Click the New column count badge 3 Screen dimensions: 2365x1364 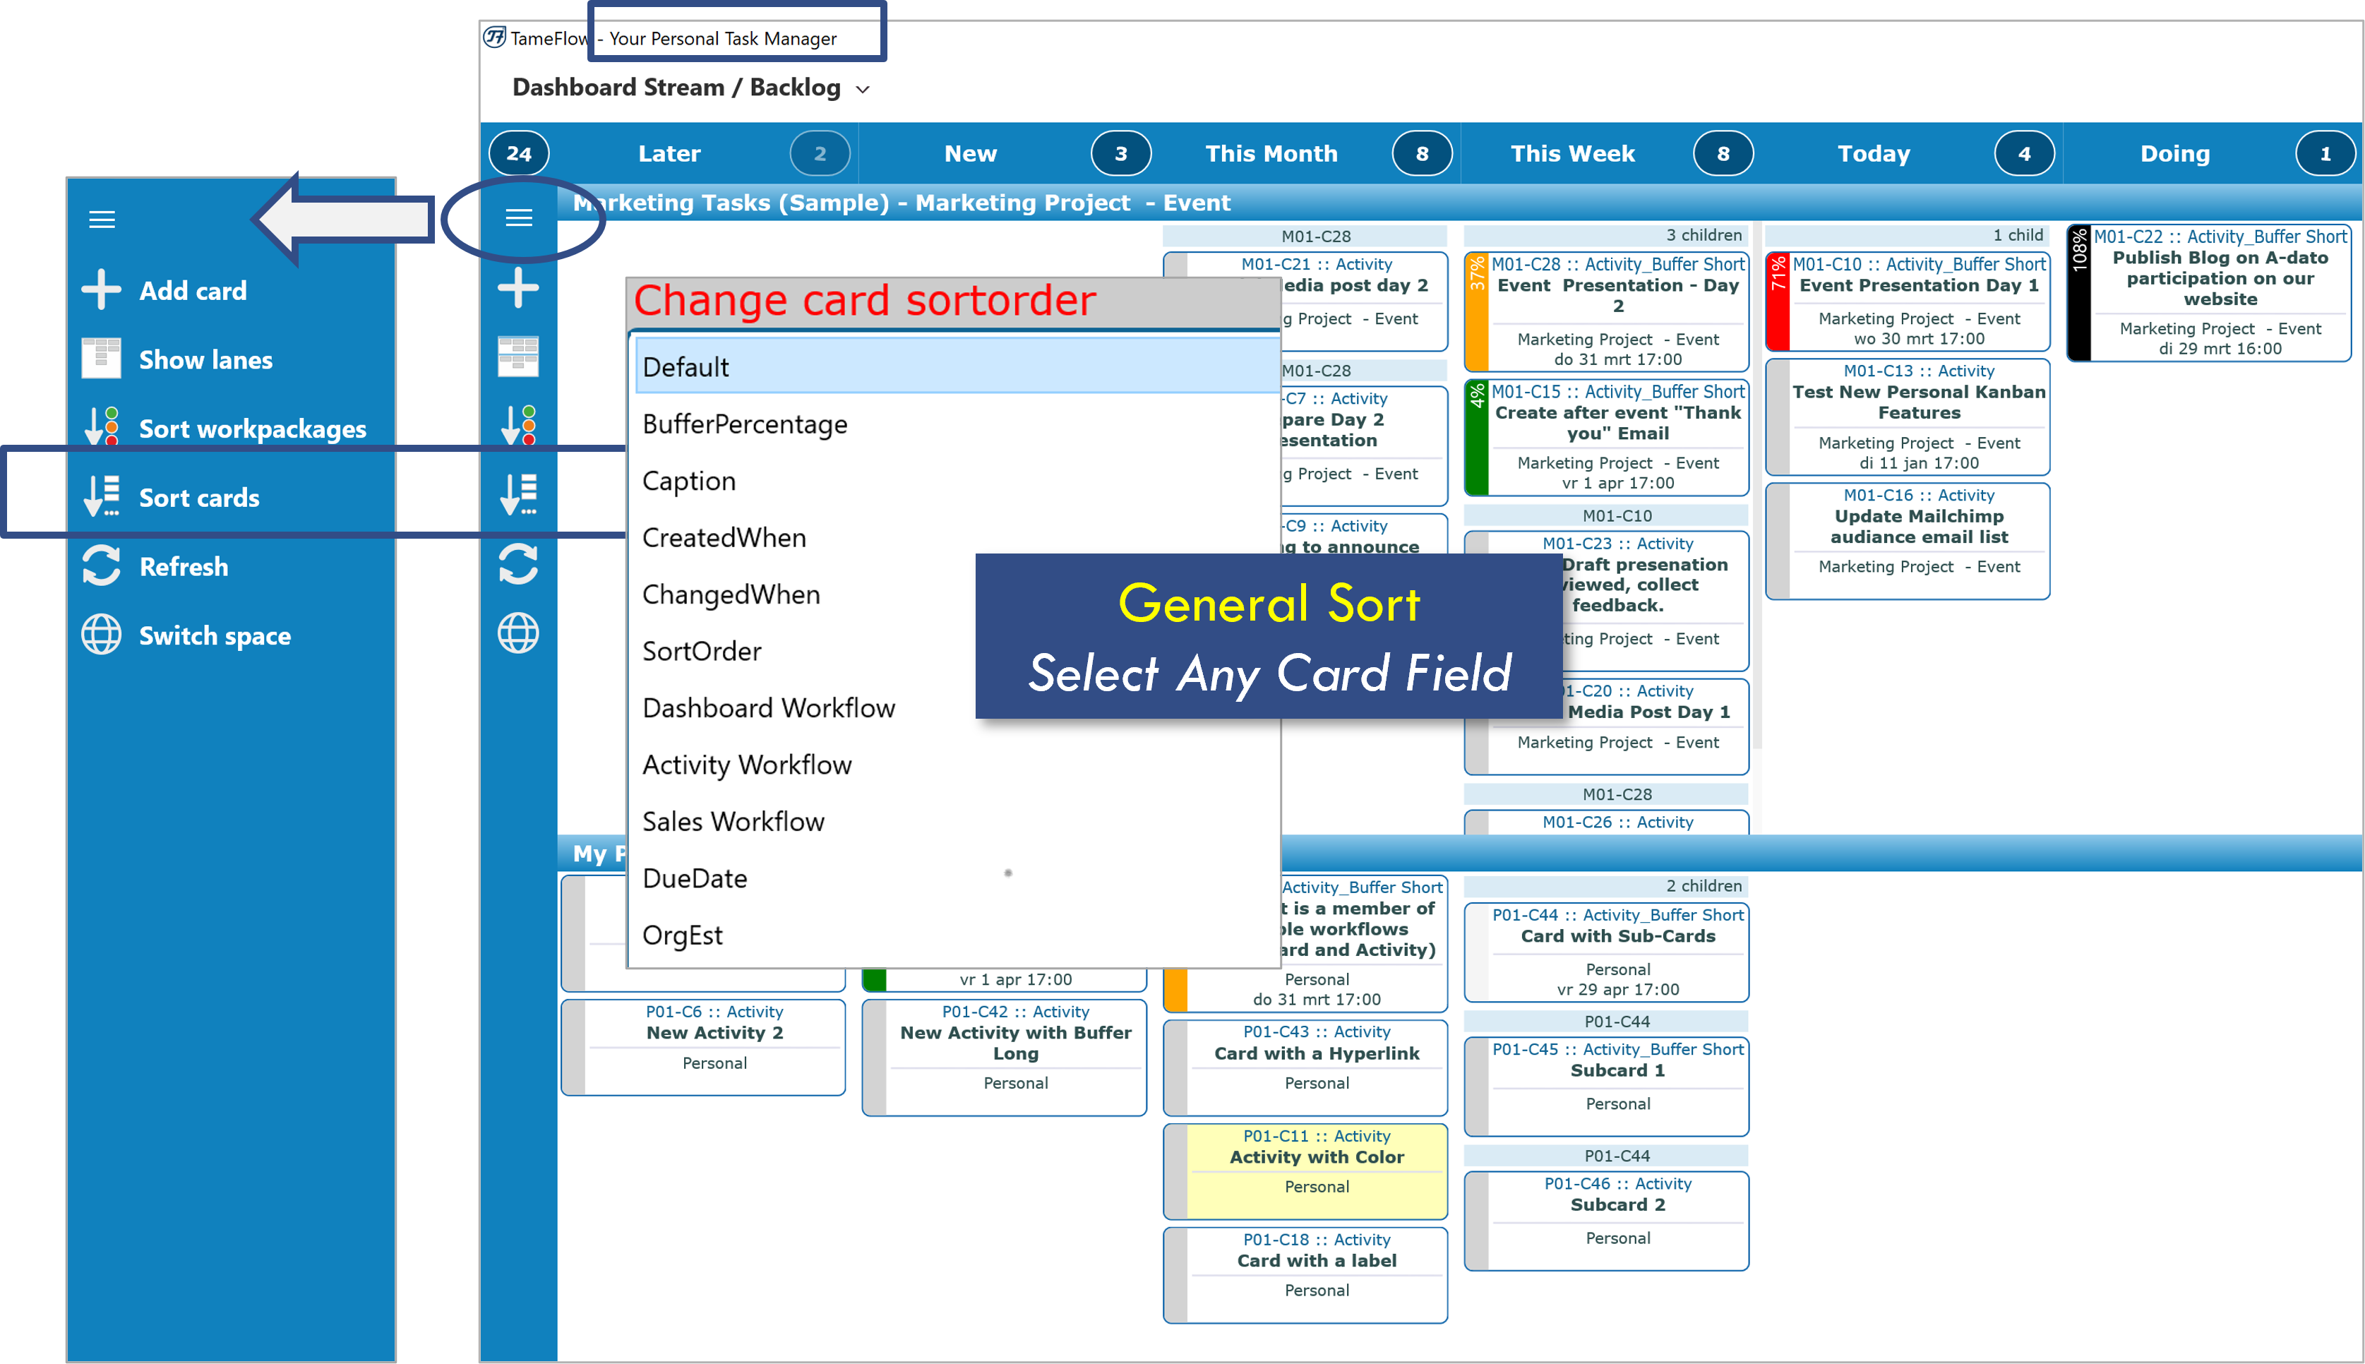(1120, 154)
